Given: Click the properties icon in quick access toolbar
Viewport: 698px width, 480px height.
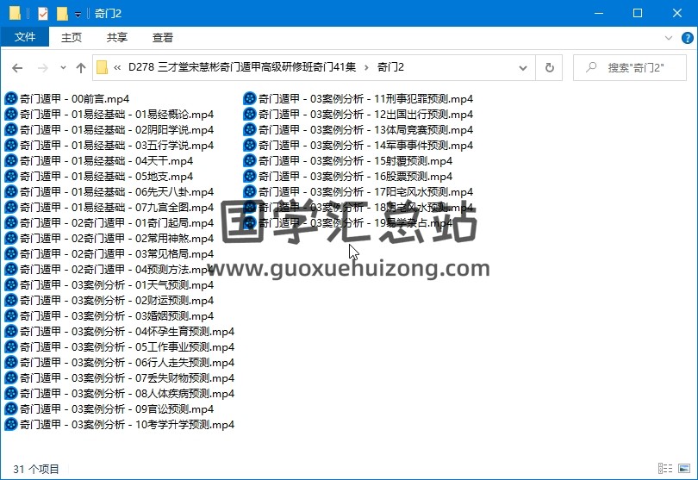Looking at the screenshot, I should 43,14.
